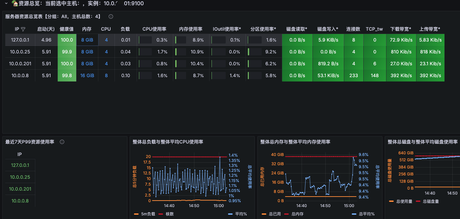
Task: Click the 下载带宽* column header
Action: click(401, 29)
